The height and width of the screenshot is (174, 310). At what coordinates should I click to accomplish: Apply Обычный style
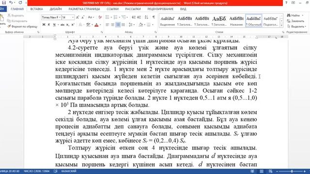[x=254, y=20]
